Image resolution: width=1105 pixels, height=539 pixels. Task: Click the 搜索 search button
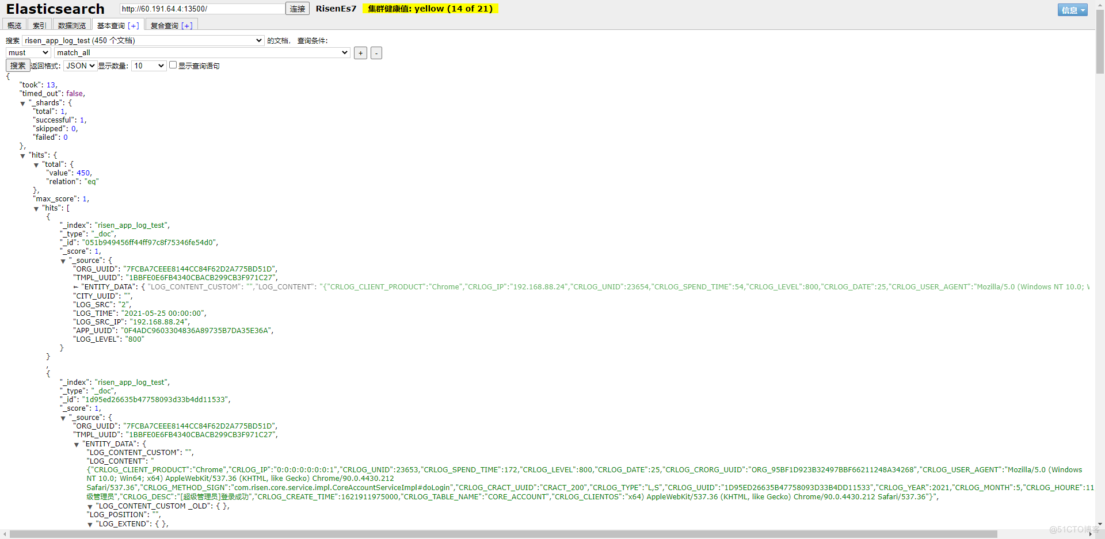tap(18, 66)
